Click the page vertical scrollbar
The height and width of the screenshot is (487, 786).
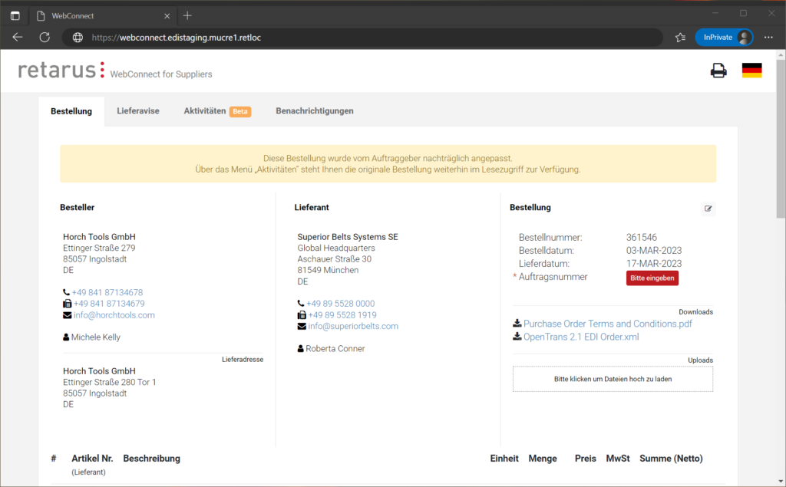coord(781,140)
